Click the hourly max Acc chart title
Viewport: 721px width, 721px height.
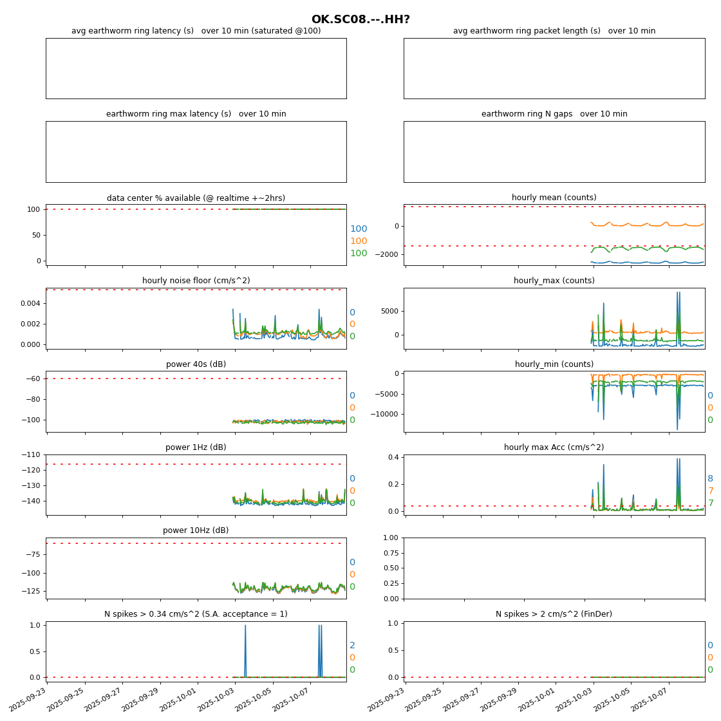[554, 447]
